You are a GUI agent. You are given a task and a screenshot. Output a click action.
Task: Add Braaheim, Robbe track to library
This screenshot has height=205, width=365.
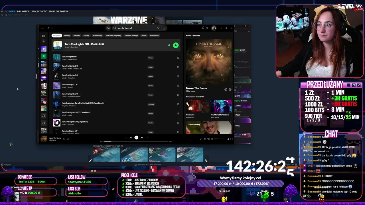[x=178, y=95]
